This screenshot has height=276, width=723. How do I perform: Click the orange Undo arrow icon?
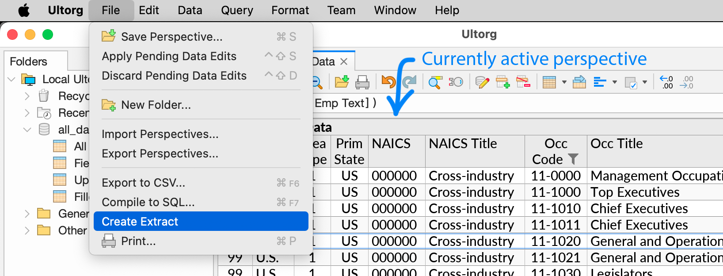pyautogui.click(x=388, y=82)
